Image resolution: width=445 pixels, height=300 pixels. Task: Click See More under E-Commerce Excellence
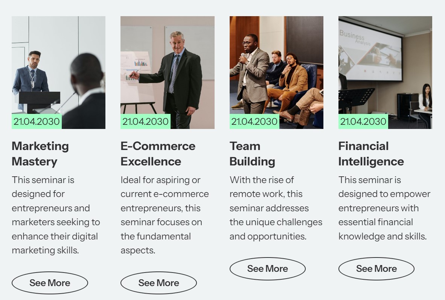coord(158,283)
